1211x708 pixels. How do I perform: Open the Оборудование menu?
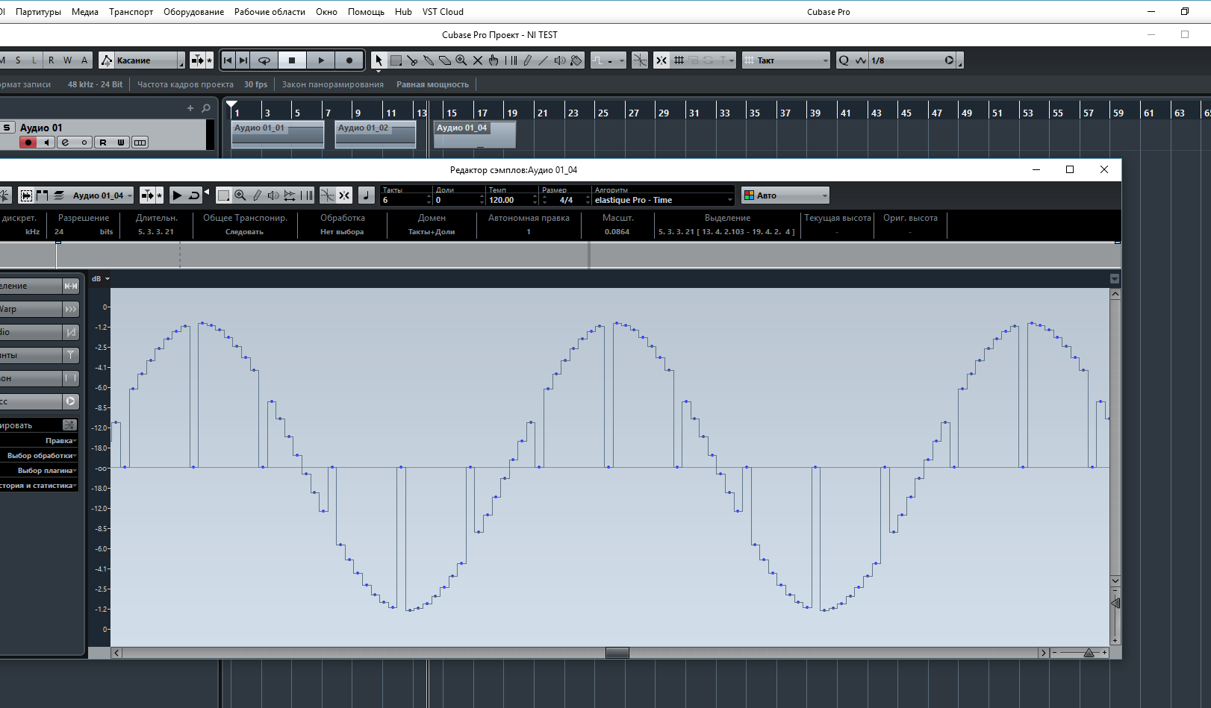tap(194, 12)
